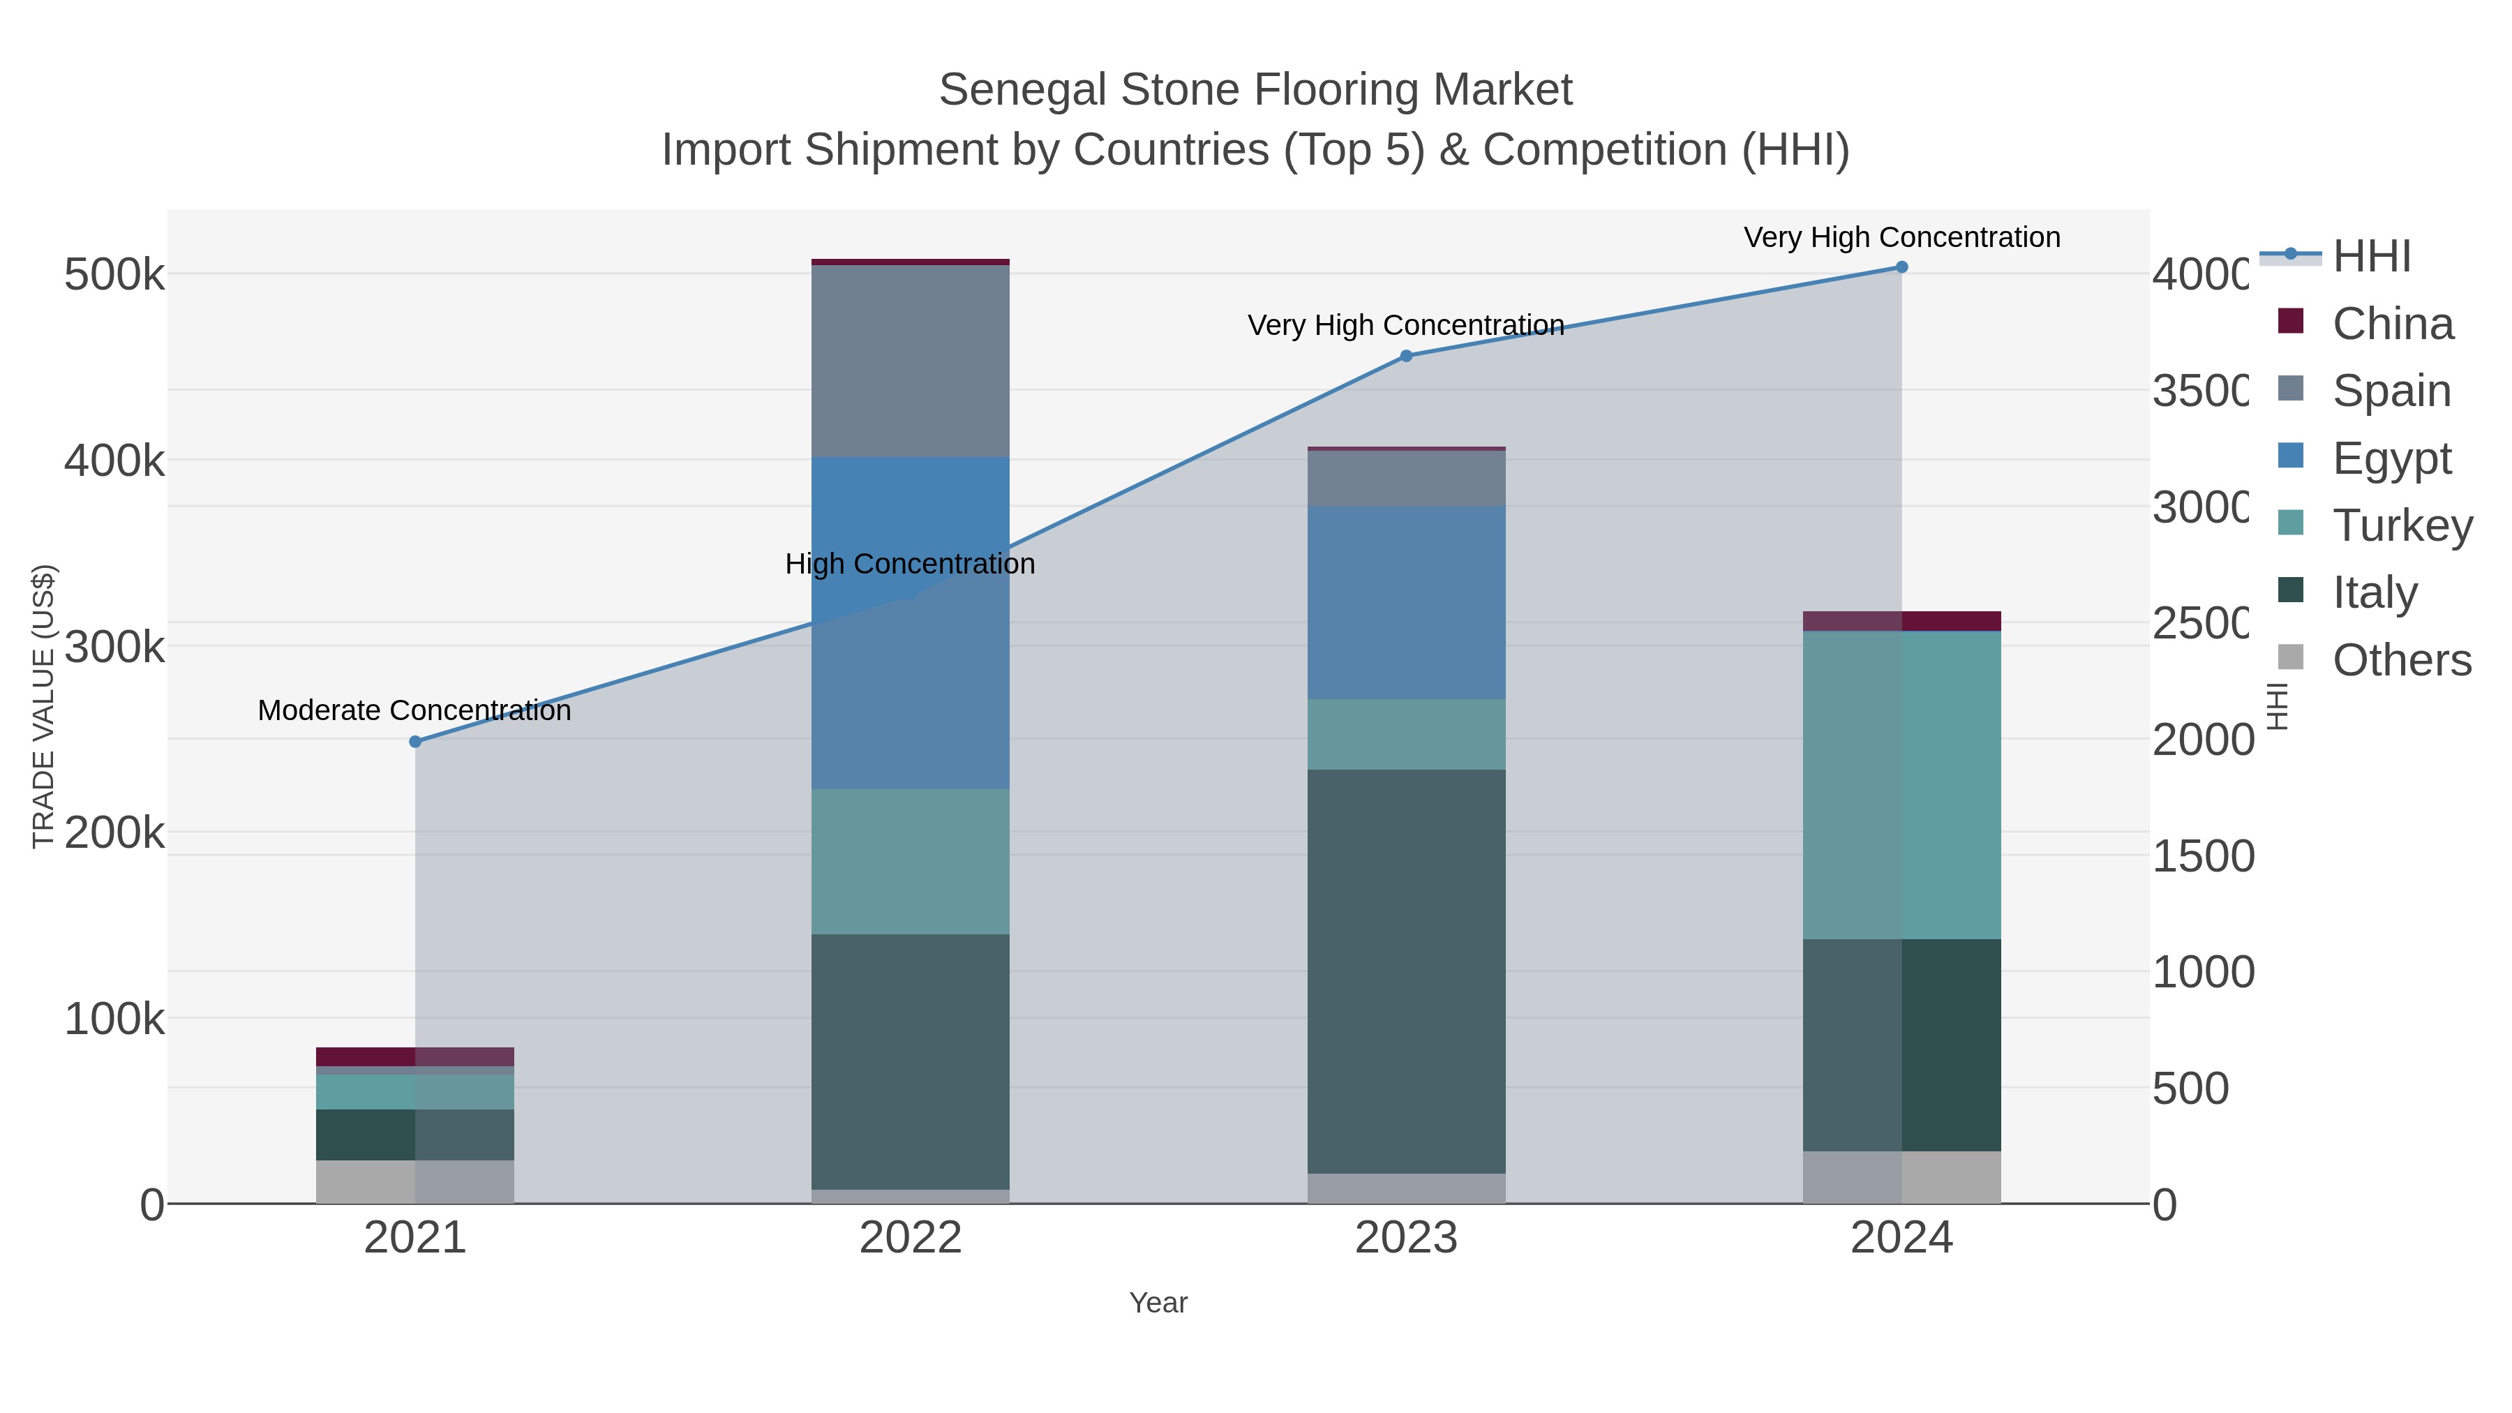Click the 'Senegal Stone Flooring Market' title

click(x=1256, y=90)
